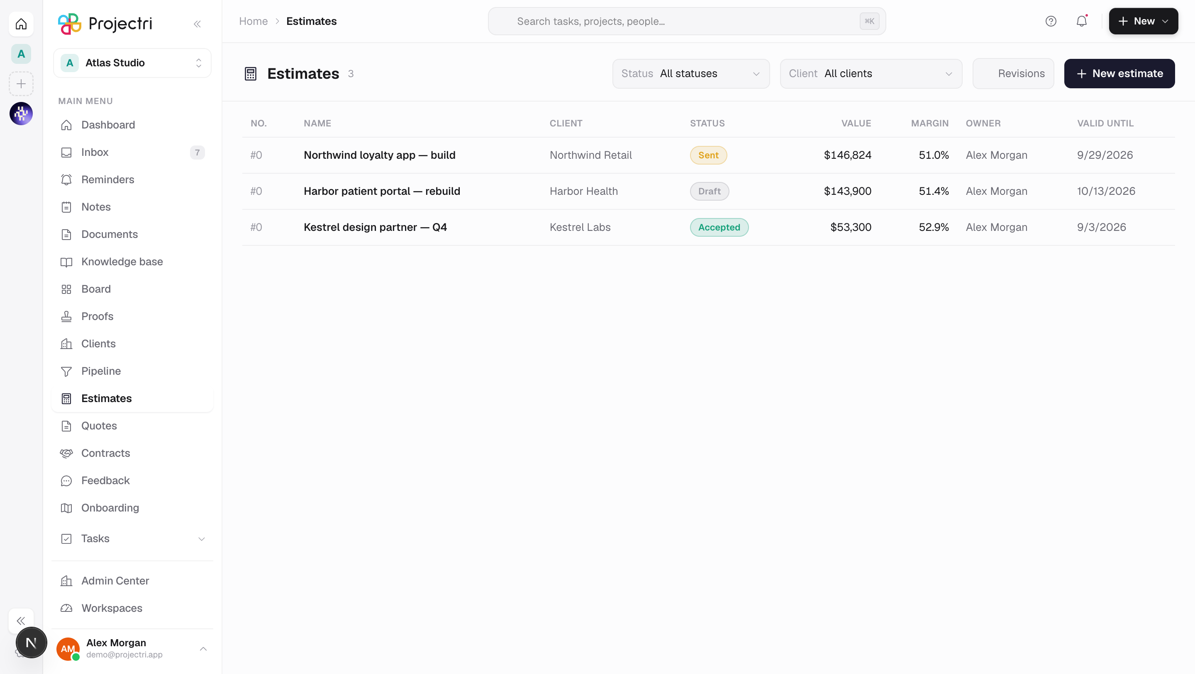
Task: Open the Client All clients filter
Action: 871,74
